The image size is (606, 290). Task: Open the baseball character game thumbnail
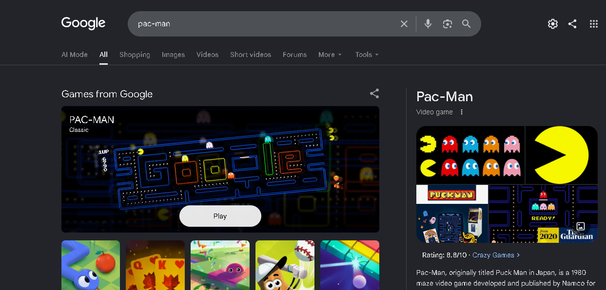[285, 265]
